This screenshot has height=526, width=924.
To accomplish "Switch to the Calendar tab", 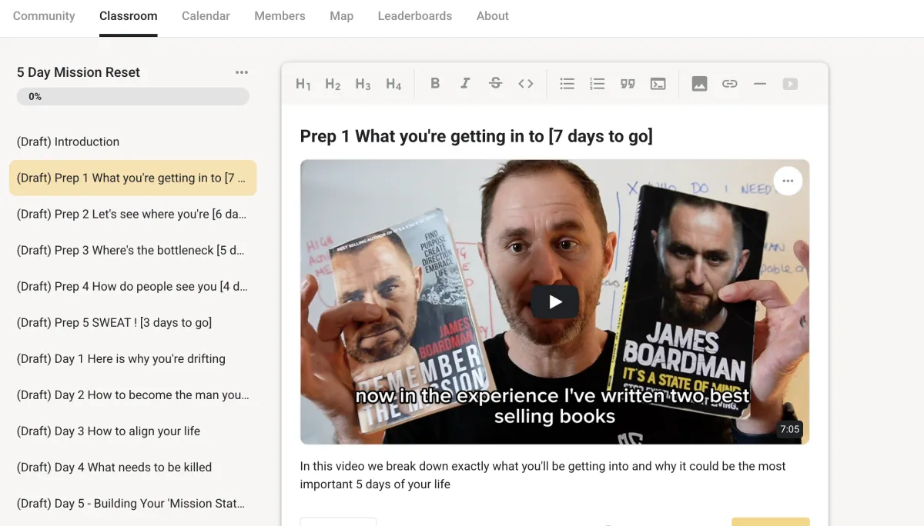I will 206,15.
